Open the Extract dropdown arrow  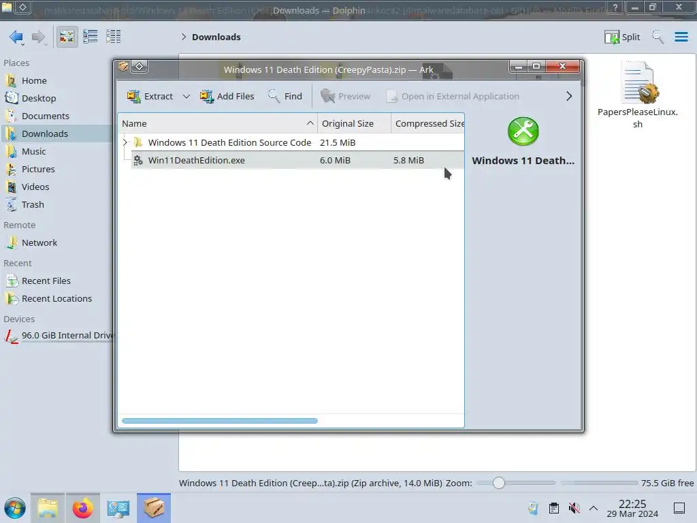[187, 96]
